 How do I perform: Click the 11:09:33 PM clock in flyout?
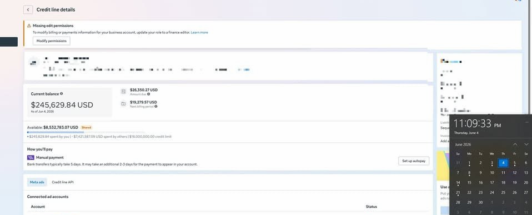[478, 123]
